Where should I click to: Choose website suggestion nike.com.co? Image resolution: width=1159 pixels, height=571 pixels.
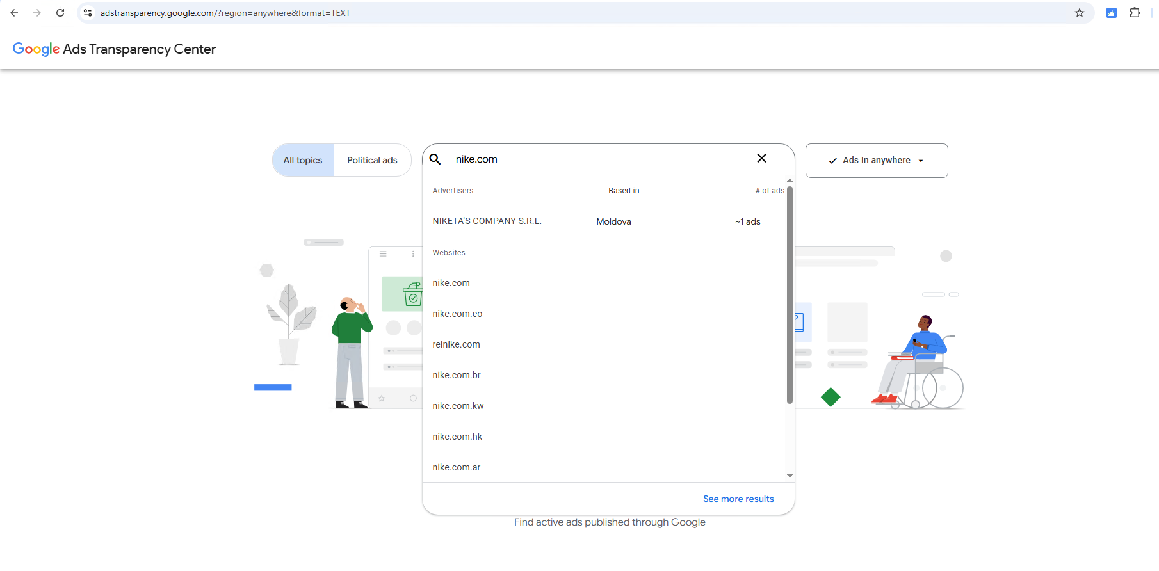point(604,314)
